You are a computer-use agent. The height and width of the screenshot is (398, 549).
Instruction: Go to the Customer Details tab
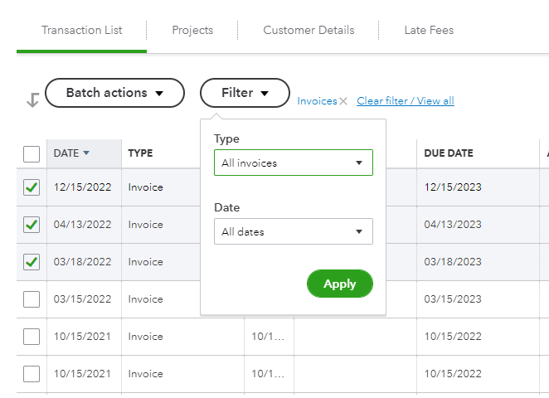point(309,31)
